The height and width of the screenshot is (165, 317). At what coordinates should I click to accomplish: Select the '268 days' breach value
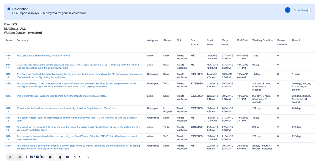297,127
